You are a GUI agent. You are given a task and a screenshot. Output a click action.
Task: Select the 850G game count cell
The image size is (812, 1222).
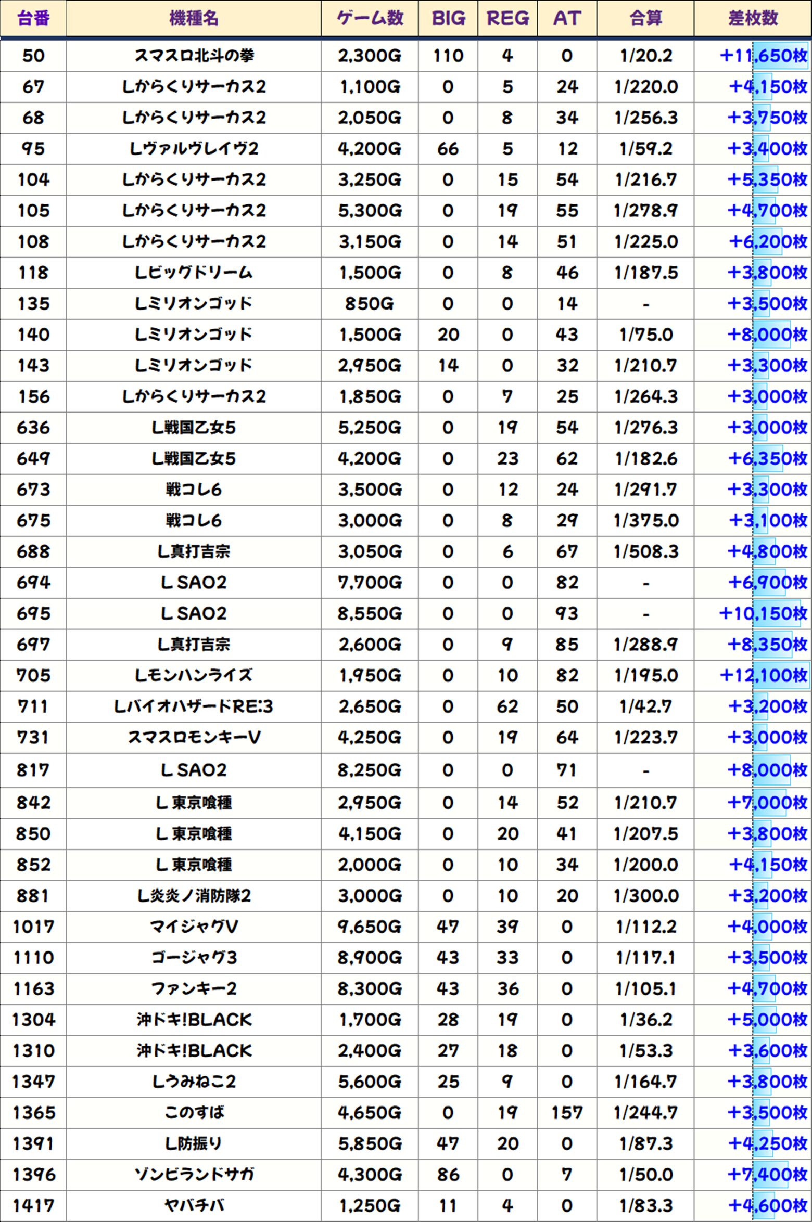(370, 303)
